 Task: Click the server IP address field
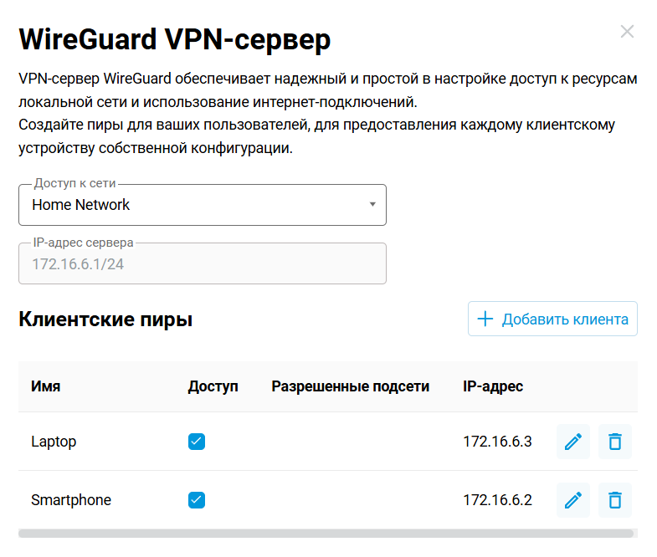point(202,263)
